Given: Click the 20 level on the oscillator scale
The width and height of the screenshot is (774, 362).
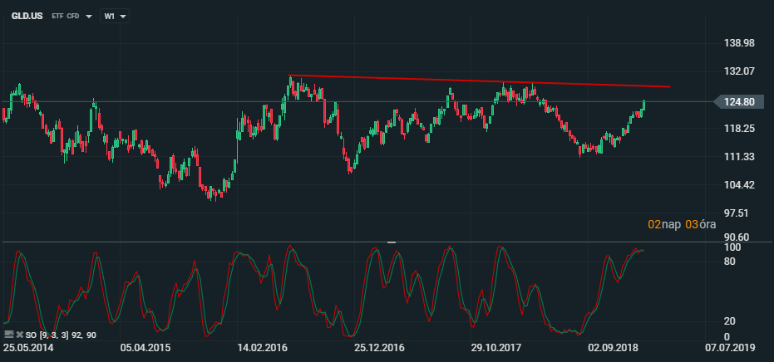Looking at the screenshot, I should coord(729,321).
